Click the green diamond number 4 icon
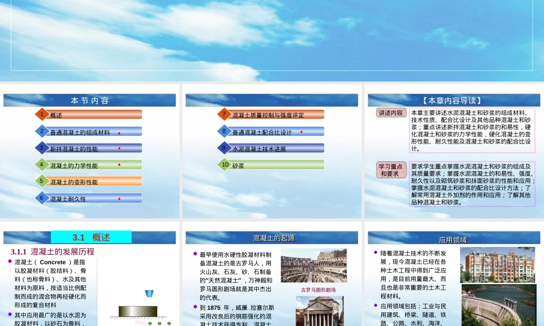The width and height of the screenshot is (544, 326). click(x=42, y=164)
